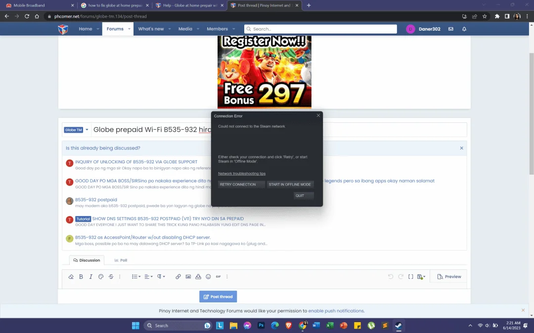Image resolution: width=534 pixels, height=333 pixels.
Task: Click Retry Connection in Steam dialog
Action: (241, 185)
